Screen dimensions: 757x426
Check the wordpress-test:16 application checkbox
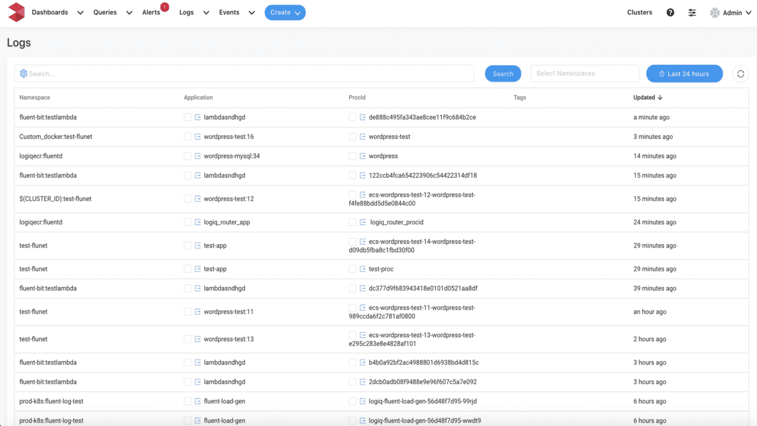[x=188, y=136]
